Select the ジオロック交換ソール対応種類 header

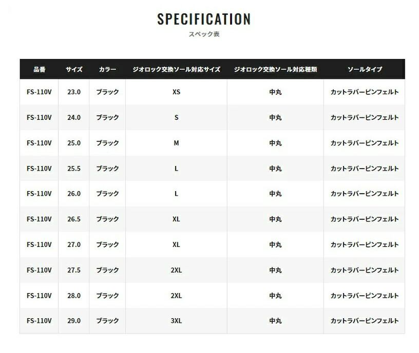[x=275, y=69]
